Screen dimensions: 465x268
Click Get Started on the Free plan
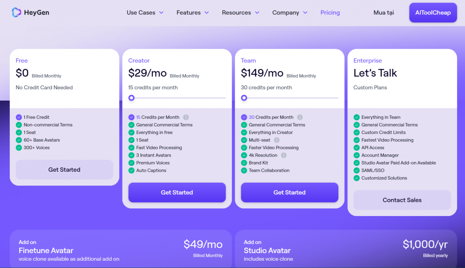(64, 170)
